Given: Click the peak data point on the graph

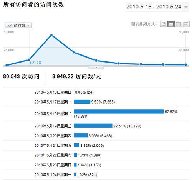Looking at the screenshot, I should tap(51, 35).
